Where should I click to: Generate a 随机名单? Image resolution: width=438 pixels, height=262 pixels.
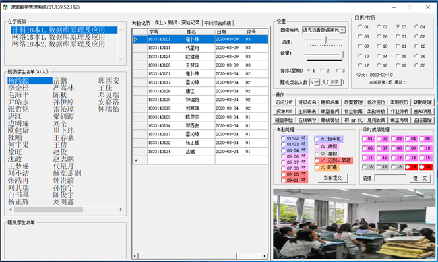(330, 102)
